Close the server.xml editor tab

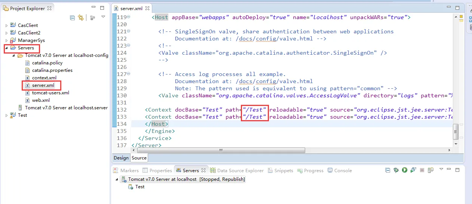[x=147, y=8]
